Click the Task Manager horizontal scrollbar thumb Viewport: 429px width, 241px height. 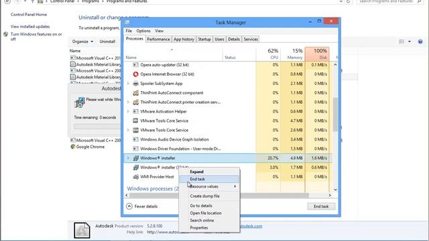pyautogui.click(x=219, y=195)
